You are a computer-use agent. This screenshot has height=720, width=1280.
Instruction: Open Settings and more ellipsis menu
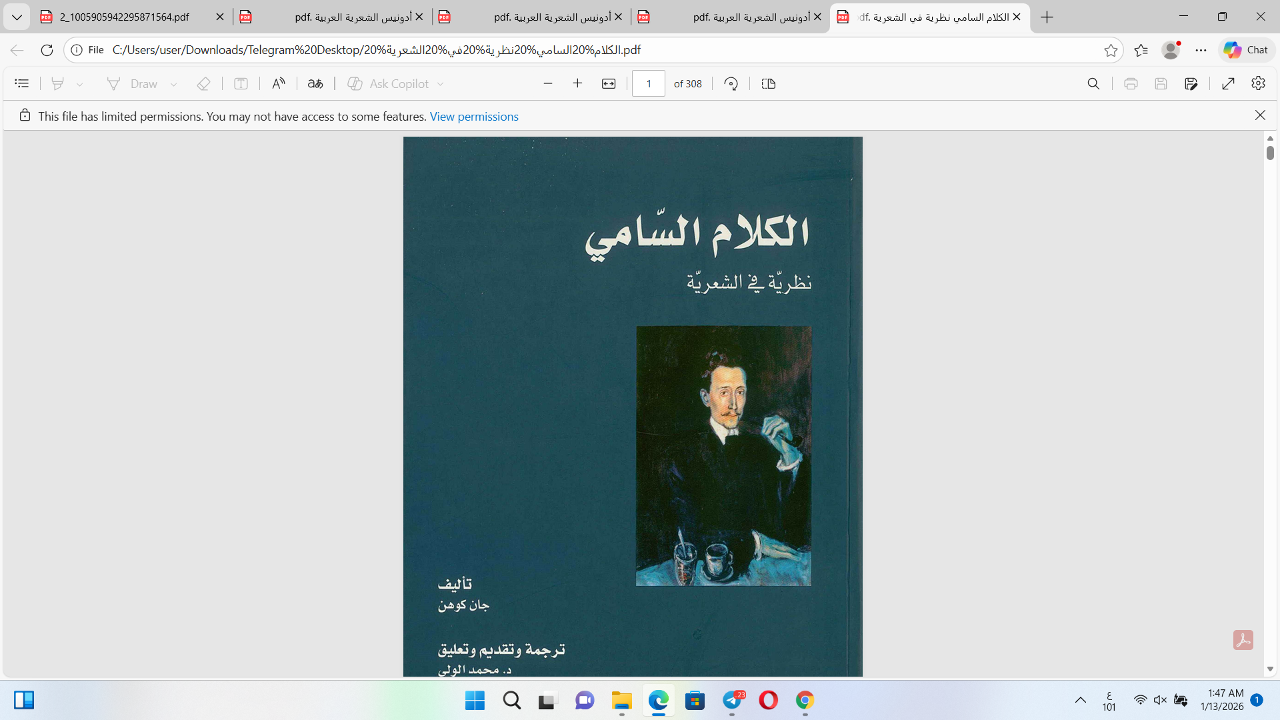click(1201, 50)
